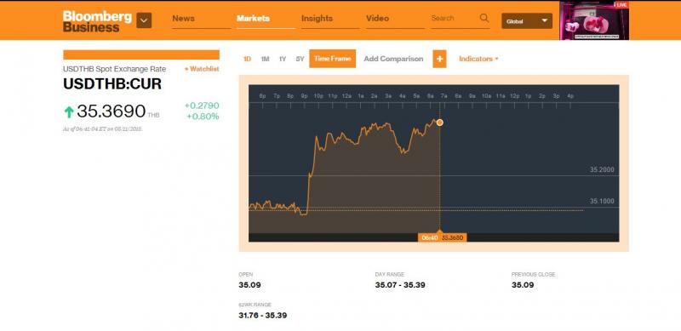Open the menu arrow beside Bloomberg logo

144,20
